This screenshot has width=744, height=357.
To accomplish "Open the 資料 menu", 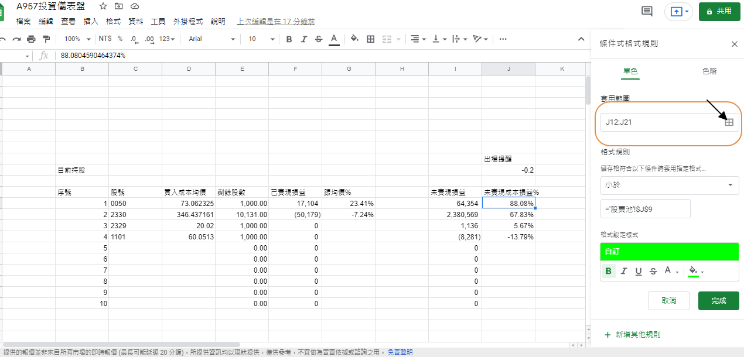I will click(x=135, y=21).
